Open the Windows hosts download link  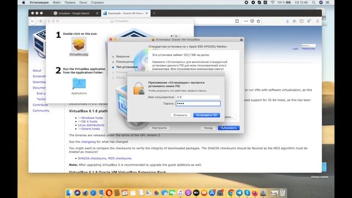92,118
